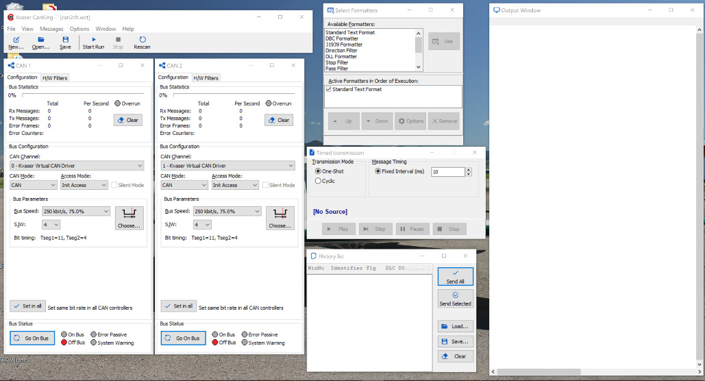Select J1939 Formatter in Available Formatters
The image size is (705, 381).
coord(344,45)
